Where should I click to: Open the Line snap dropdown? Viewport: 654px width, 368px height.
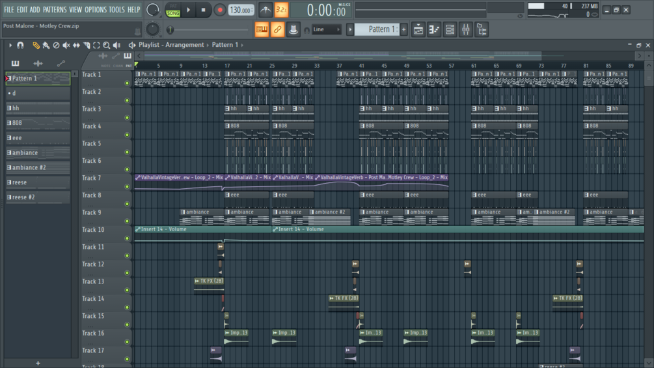click(x=327, y=29)
